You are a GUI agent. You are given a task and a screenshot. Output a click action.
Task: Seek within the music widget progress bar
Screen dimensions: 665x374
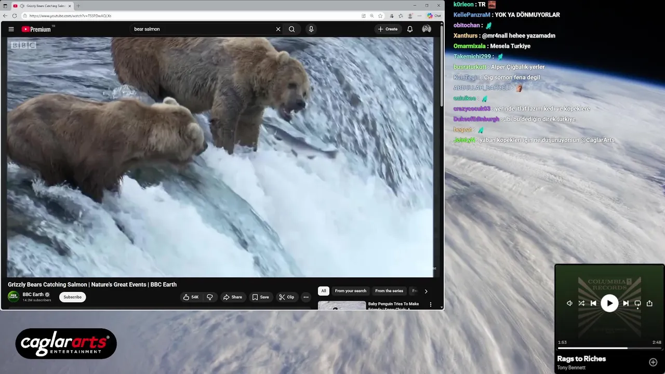click(609, 348)
